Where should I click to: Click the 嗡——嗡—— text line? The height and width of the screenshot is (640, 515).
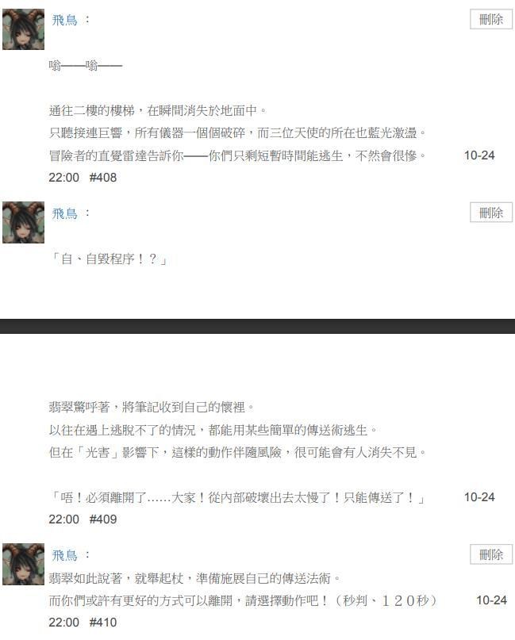[86, 65]
